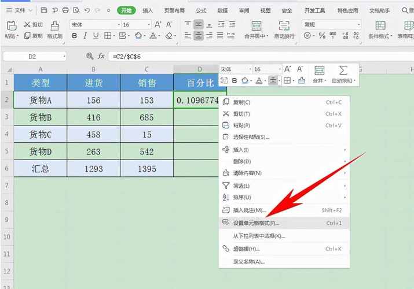Select cell containing 1395
Screen dimensions: 414x289
pos(147,168)
